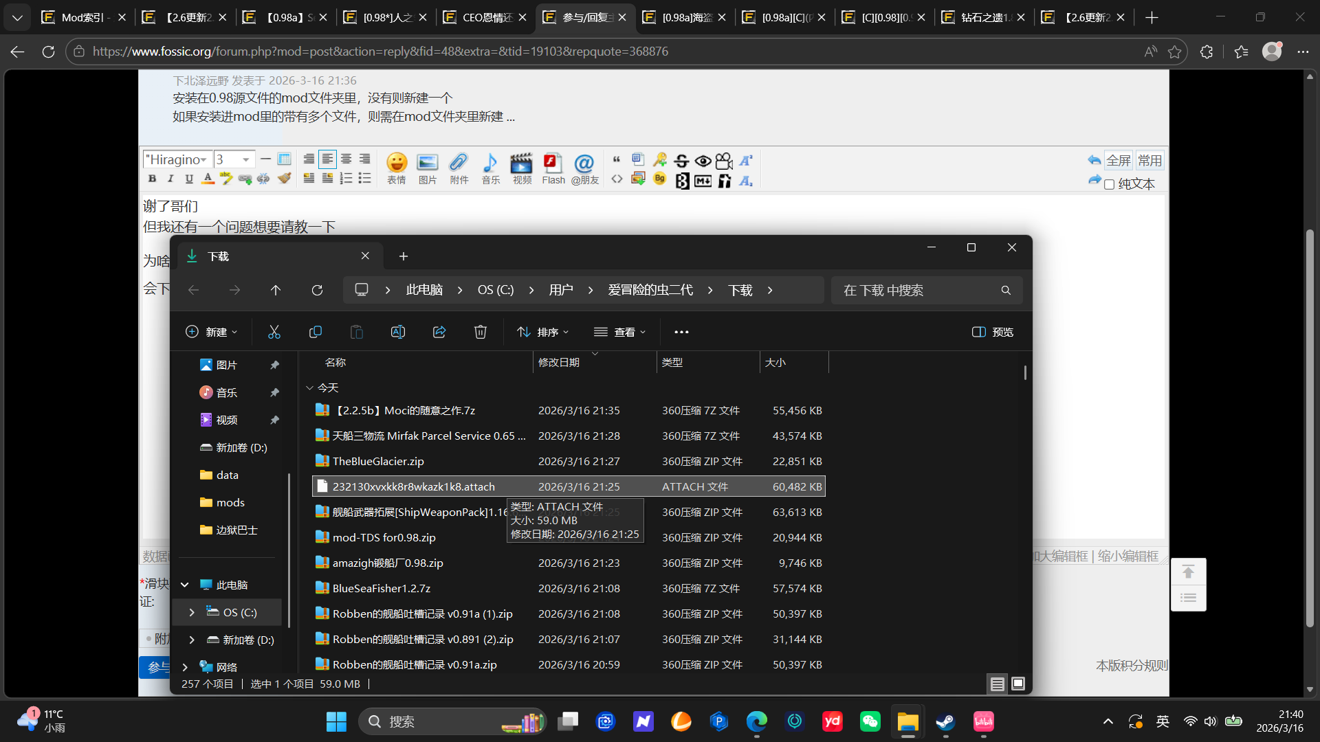Switch to the CEO恩情还 browser tab
Screen dimensions: 1320x742
pos(485,17)
